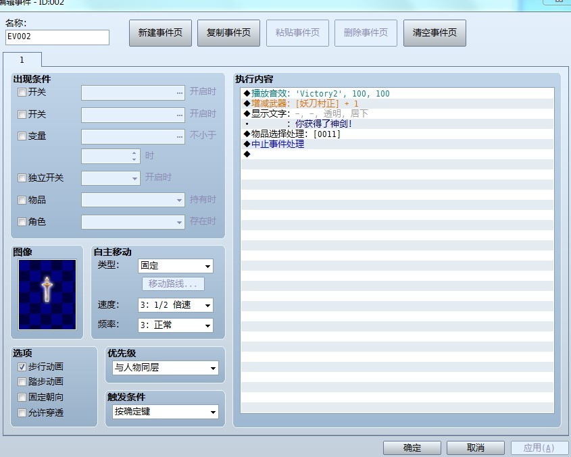Select the empty command line after 中止事件处理
The width and height of the screenshot is (571, 457).
click(x=397, y=155)
